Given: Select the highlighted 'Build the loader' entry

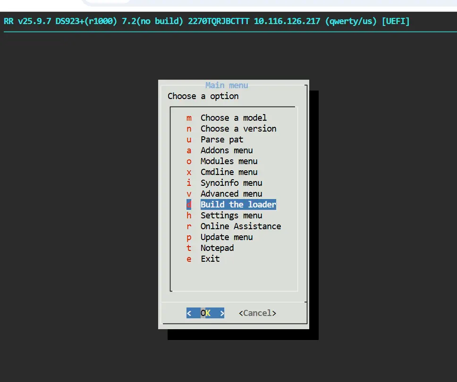Looking at the screenshot, I should [238, 205].
